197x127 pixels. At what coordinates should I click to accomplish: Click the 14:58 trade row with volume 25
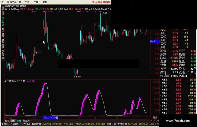coord(178,80)
